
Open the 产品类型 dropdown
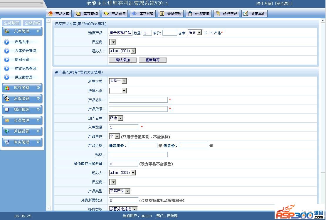coord(120,191)
